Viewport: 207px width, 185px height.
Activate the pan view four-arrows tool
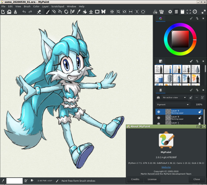point(112,12)
